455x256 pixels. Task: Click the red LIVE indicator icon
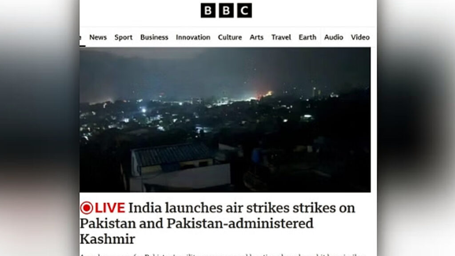pos(87,208)
